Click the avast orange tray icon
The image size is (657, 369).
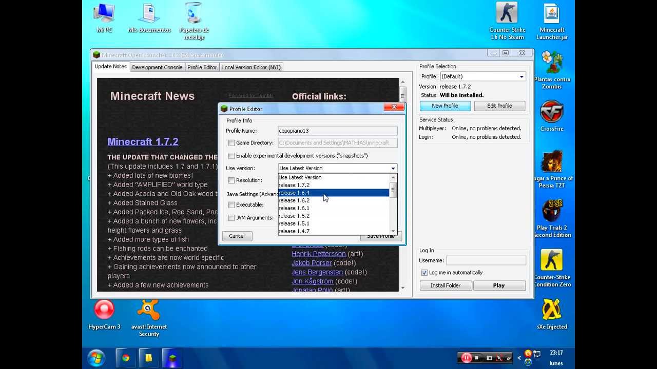pyautogui.click(x=528, y=354)
